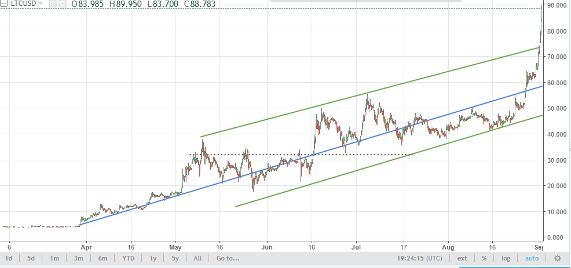
Task: Choose the YTD time range
Action: [129, 258]
